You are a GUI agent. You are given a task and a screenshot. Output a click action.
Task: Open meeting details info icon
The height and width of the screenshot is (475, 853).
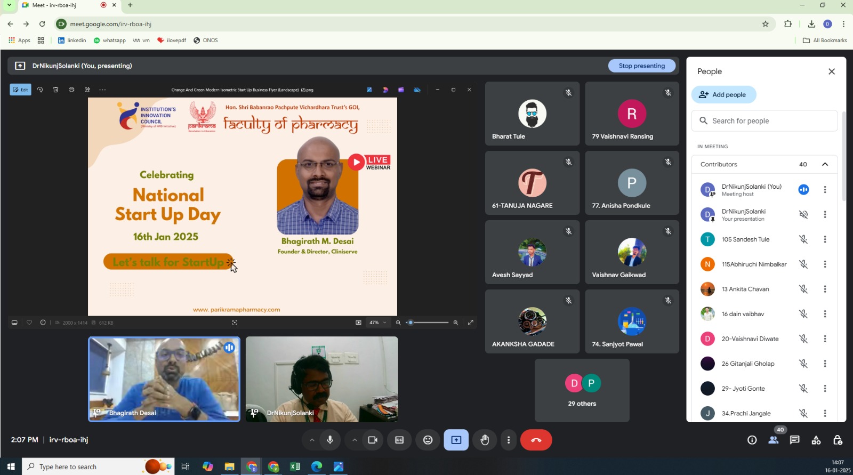(x=752, y=440)
